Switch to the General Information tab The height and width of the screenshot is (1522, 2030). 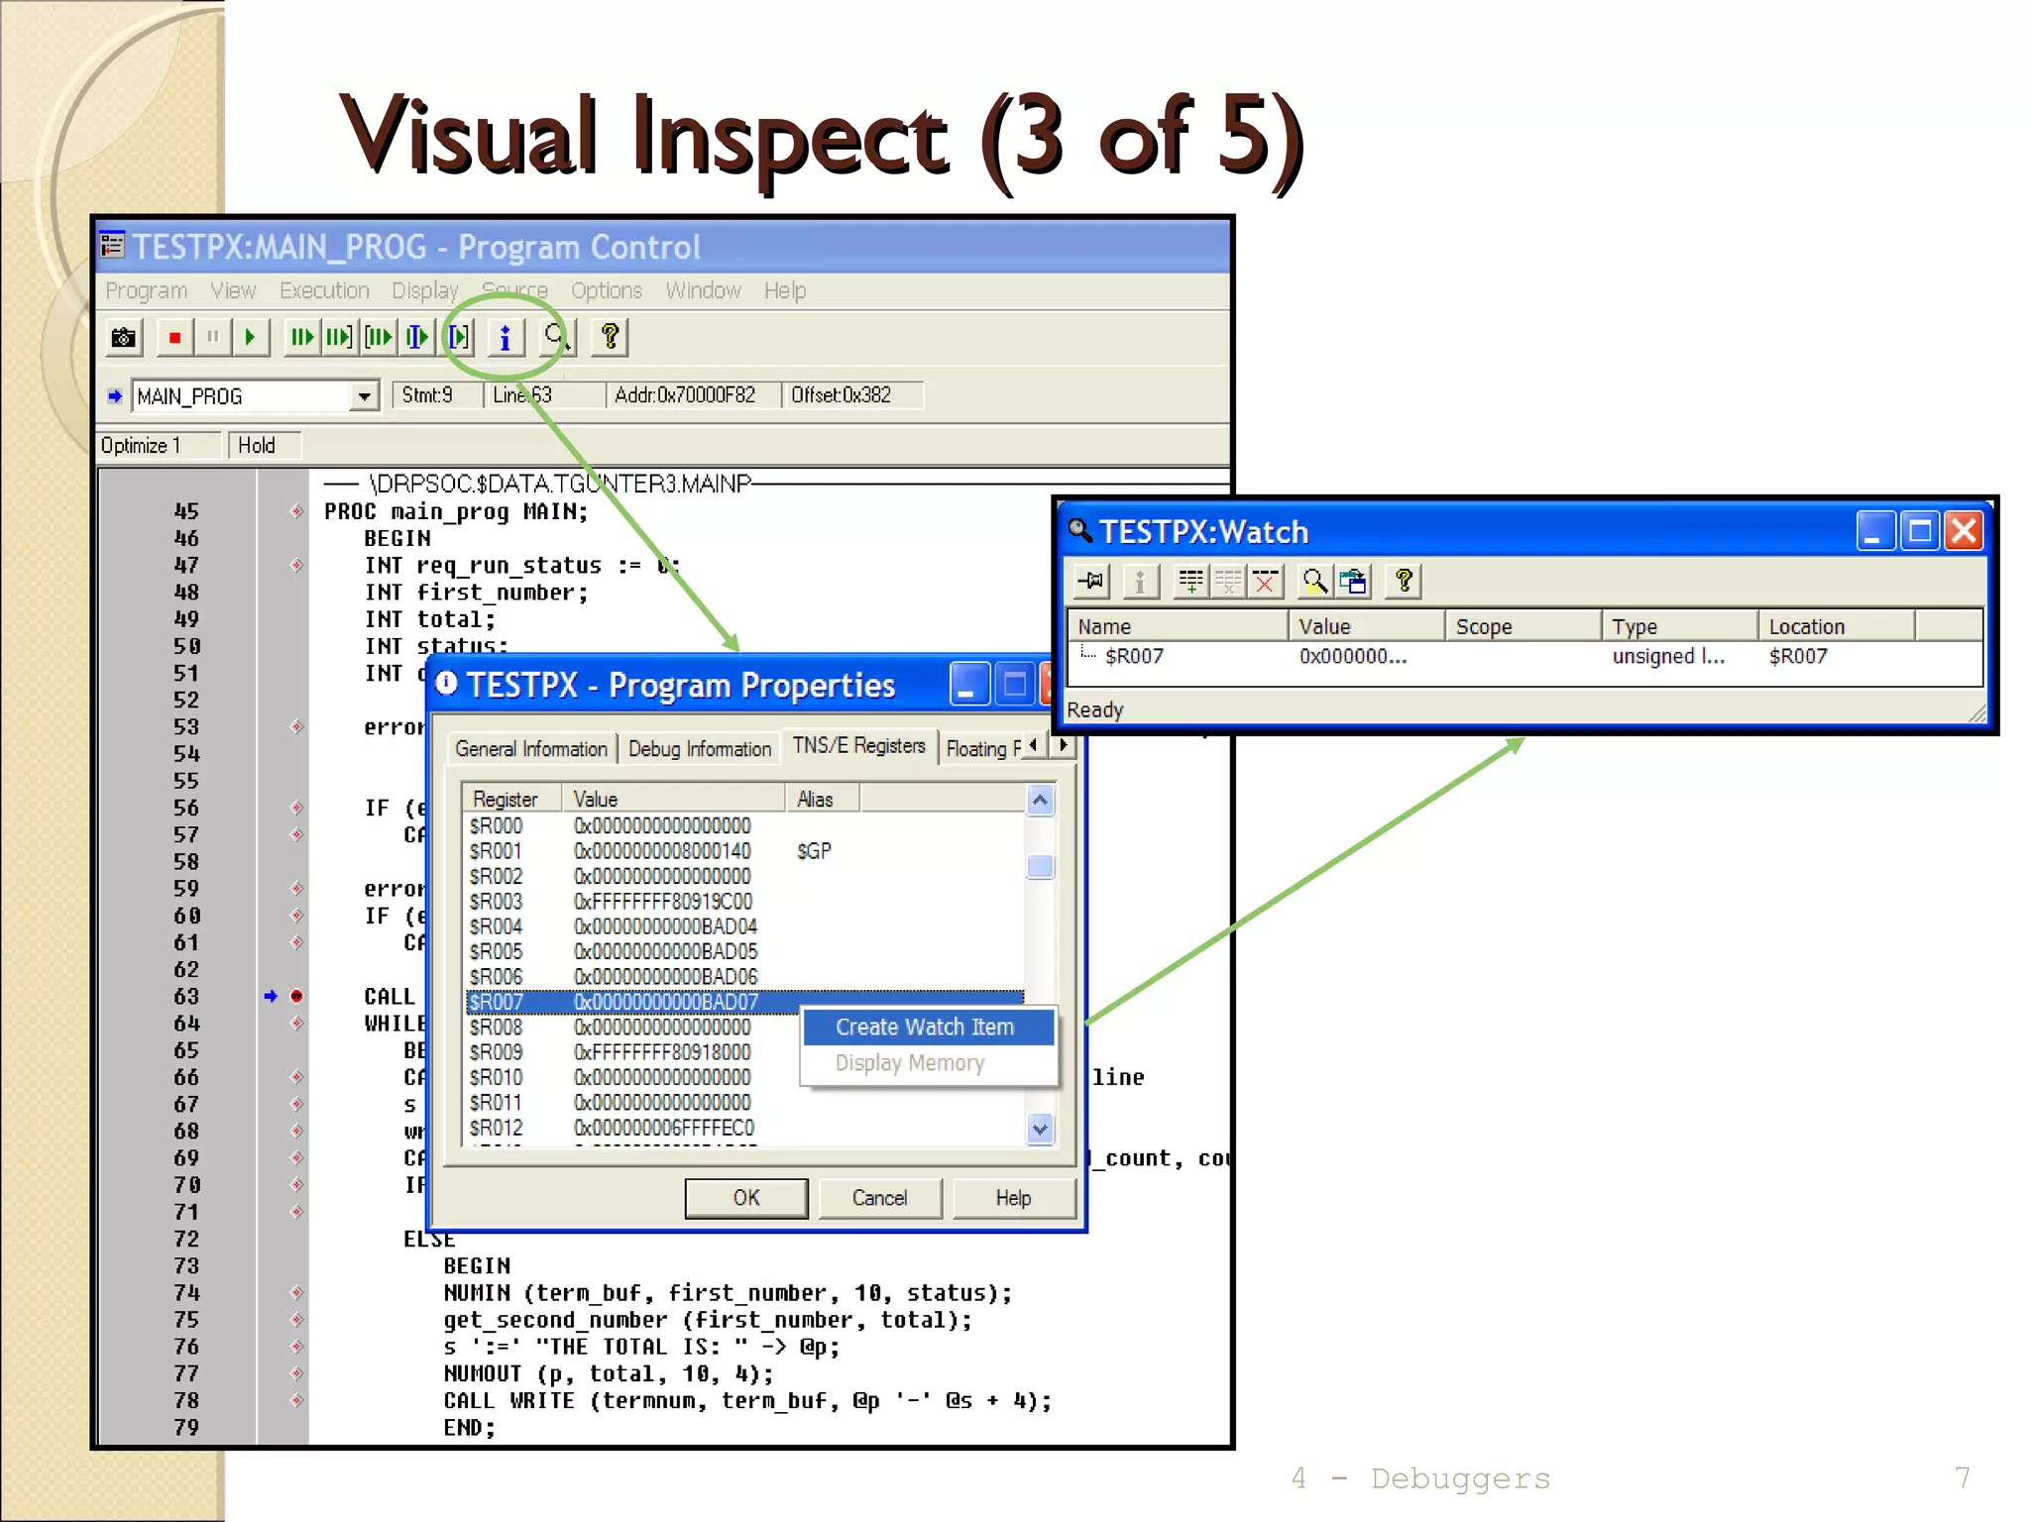pos(531,749)
